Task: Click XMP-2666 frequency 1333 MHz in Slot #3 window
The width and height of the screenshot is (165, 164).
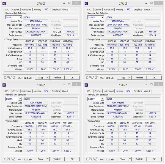Action: coord(150,45)
